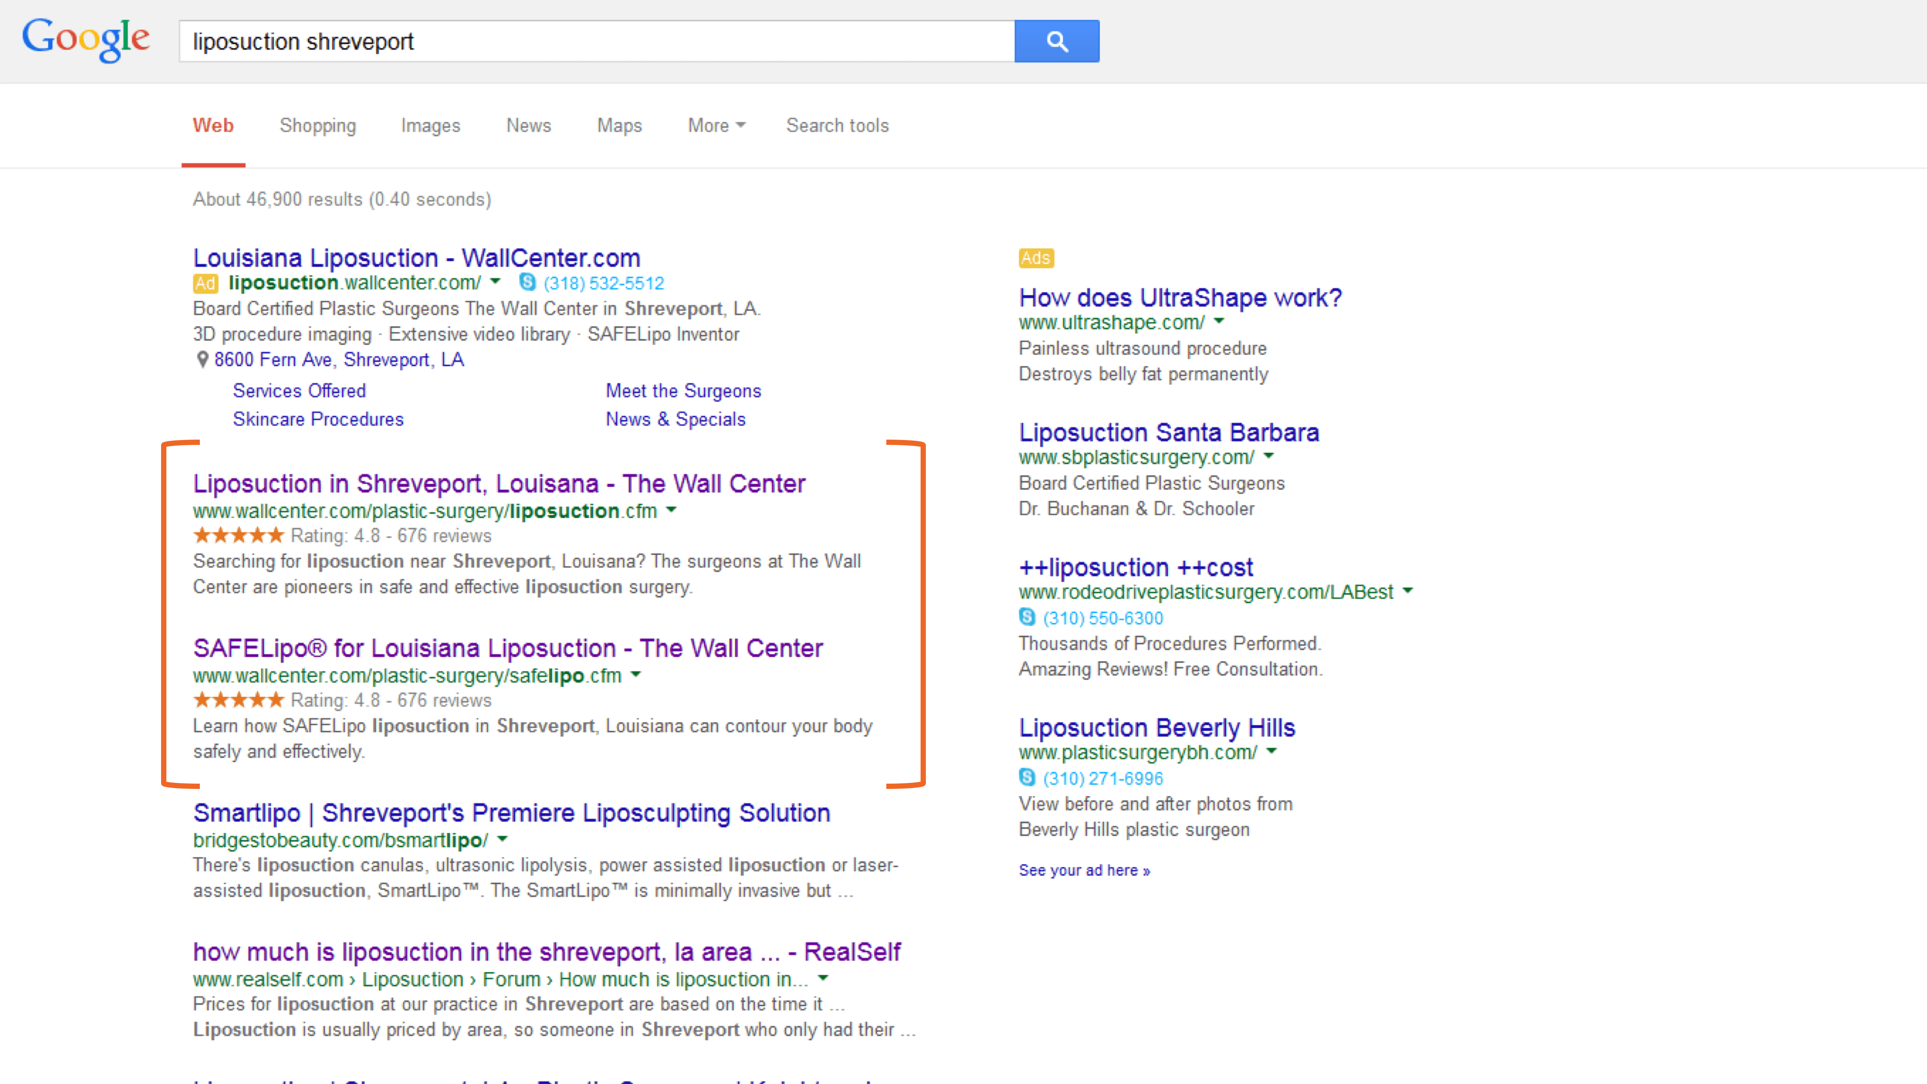This screenshot has height=1084, width=1927.
Task: Open the News & Specials sitelink
Action: pos(676,419)
